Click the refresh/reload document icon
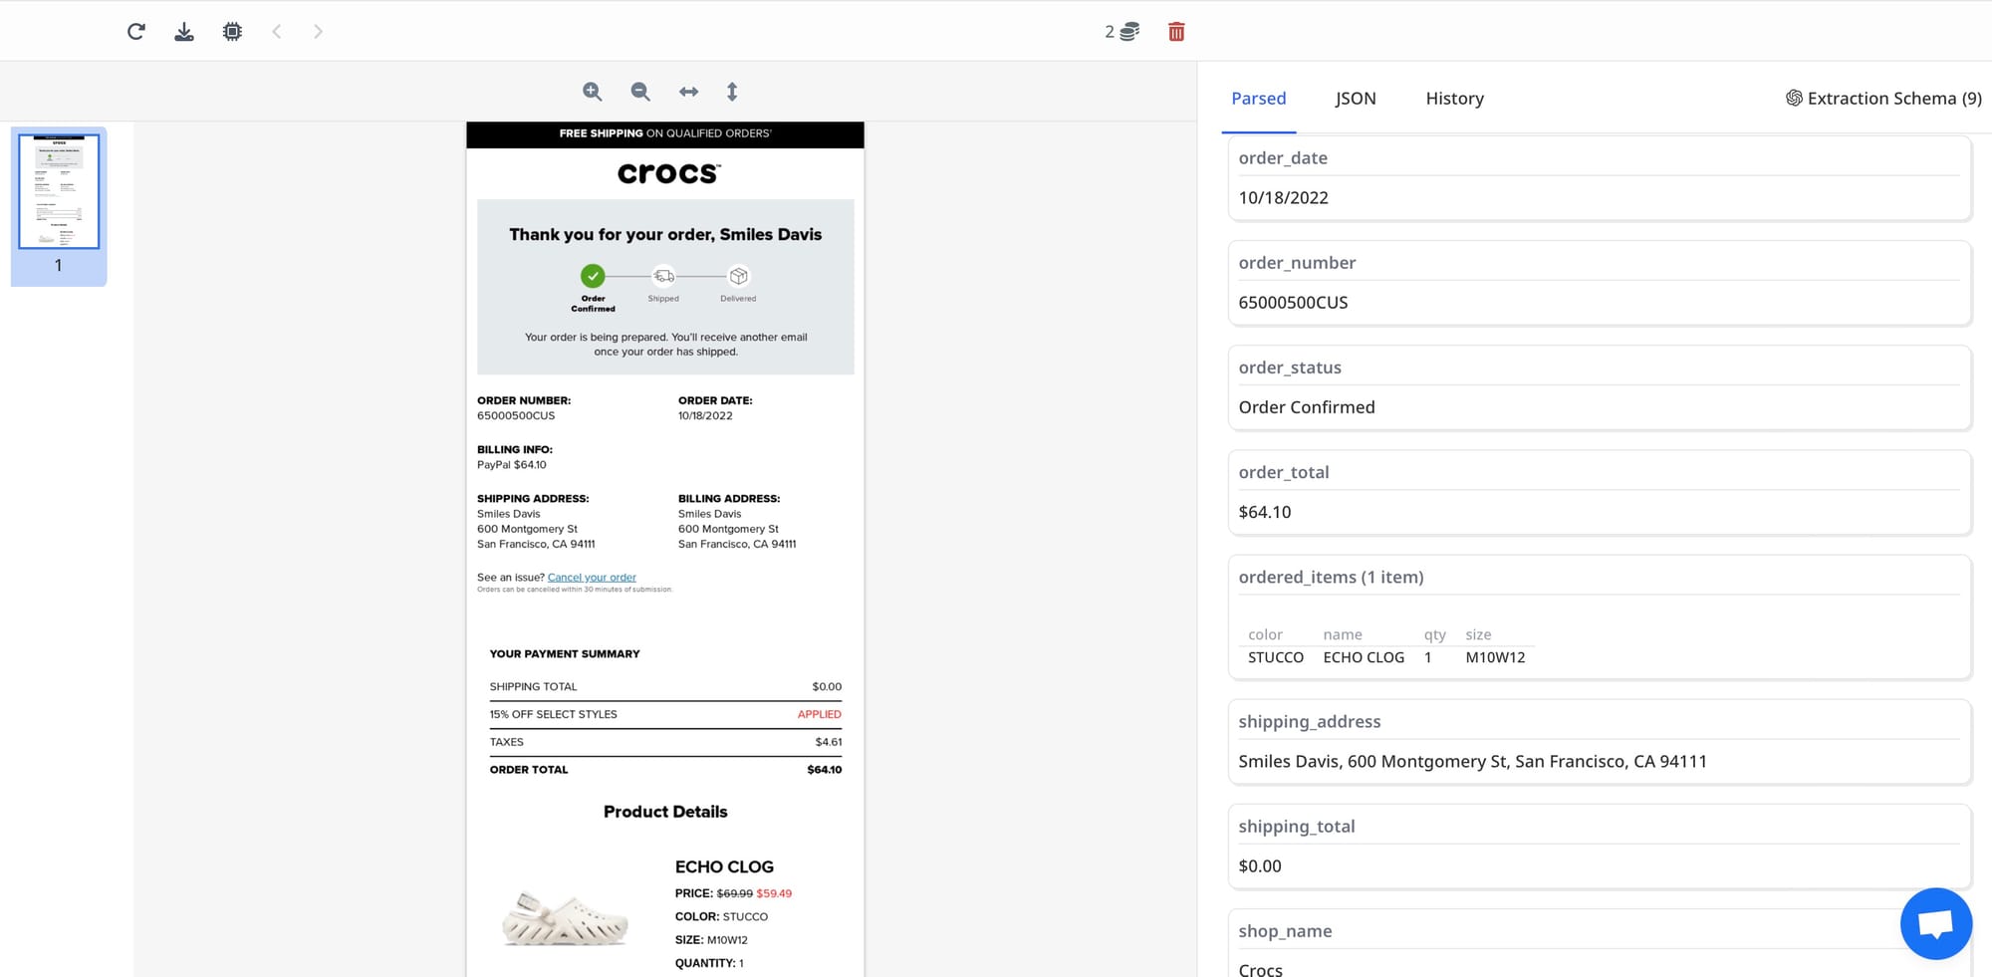 (136, 32)
